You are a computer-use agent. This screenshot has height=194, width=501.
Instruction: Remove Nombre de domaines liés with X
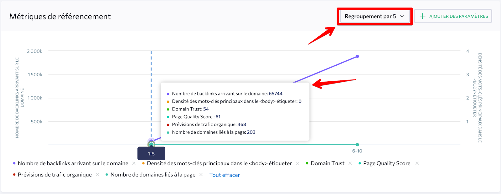(x=201, y=175)
